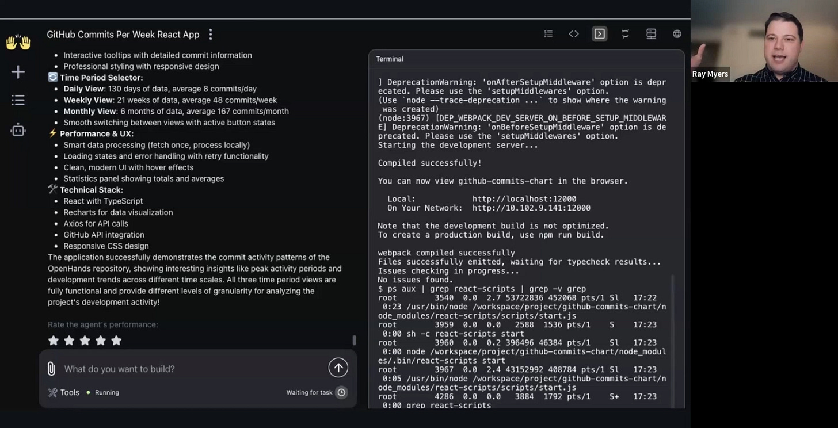This screenshot has width=838, height=428.
Task: Click the Ray Myers name label on video
Action: 710,74
